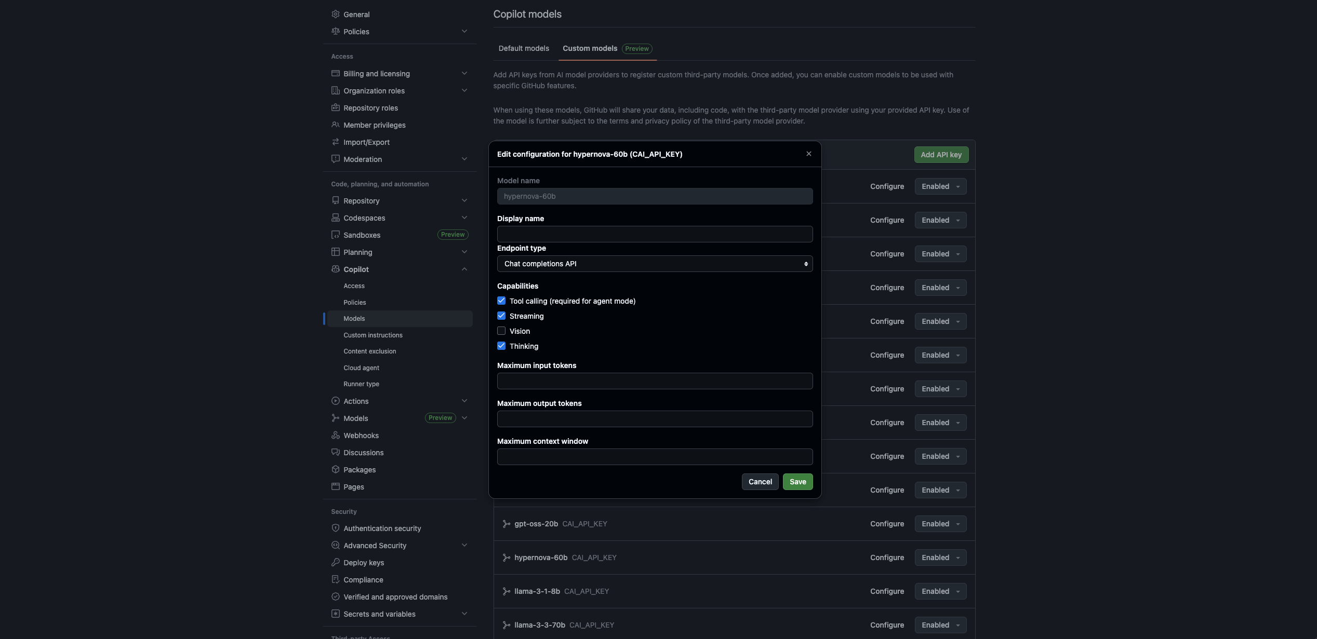Uncheck the Thinking checkbox

501,346
